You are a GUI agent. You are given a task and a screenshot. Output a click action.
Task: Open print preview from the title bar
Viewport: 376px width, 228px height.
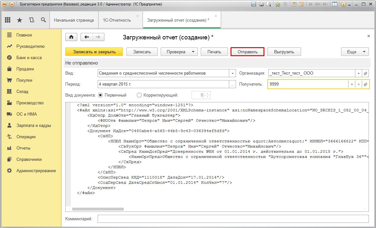(268, 4)
